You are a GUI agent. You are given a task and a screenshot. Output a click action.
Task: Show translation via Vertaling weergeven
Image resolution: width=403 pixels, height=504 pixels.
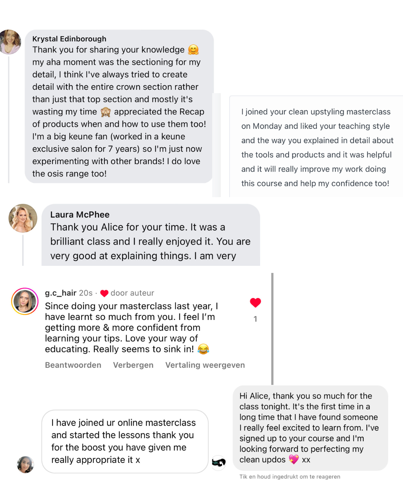[x=205, y=365]
